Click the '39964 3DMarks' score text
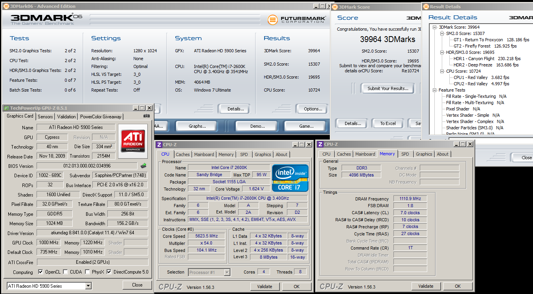This screenshot has height=294, width=533. (x=388, y=39)
